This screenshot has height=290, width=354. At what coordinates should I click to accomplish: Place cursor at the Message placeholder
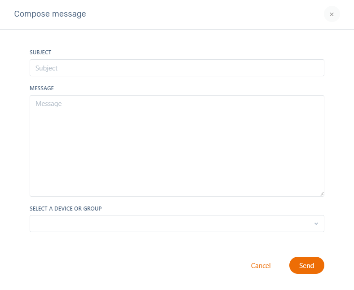click(x=49, y=104)
